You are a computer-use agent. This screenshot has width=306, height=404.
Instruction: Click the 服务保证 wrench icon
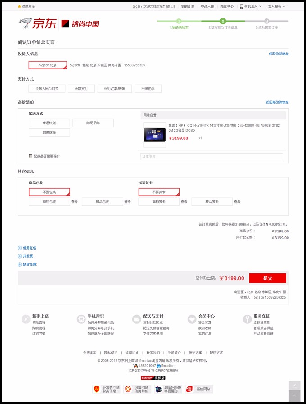(247, 319)
